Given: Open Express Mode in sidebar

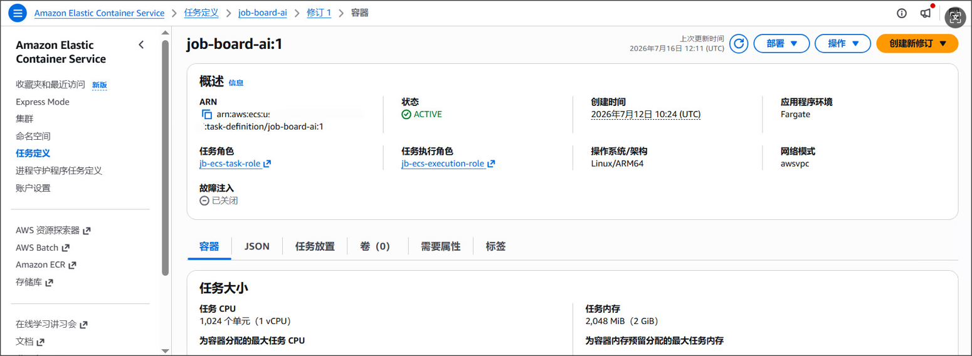Looking at the screenshot, I should pos(43,102).
